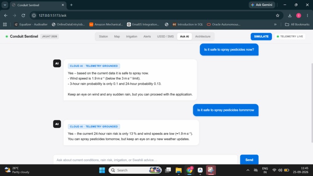Image resolution: width=313 pixels, height=176 pixels.
Task: Click the second AI avatar icon
Action: pyautogui.click(x=57, y=124)
